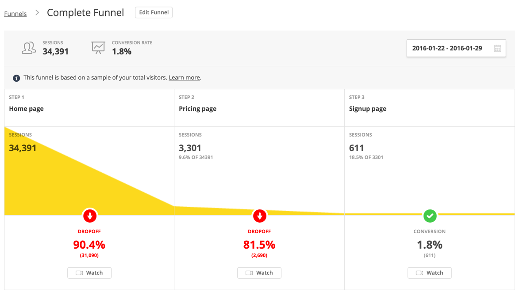Viewport: 520px width, 296px height.
Task: Click the calendar icon in date field
Action: coord(497,49)
